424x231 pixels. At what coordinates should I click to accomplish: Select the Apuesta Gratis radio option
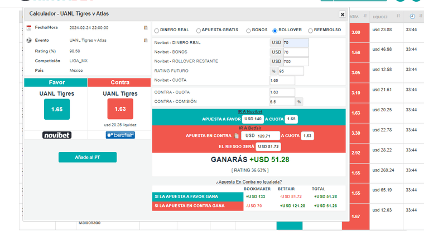pos(199,31)
